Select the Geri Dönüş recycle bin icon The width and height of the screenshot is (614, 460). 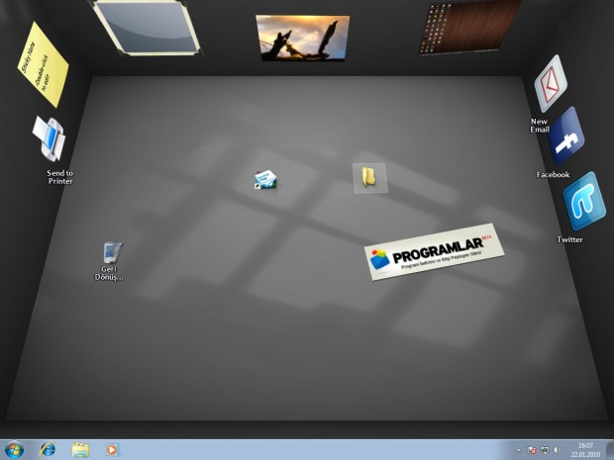click(x=112, y=252)
